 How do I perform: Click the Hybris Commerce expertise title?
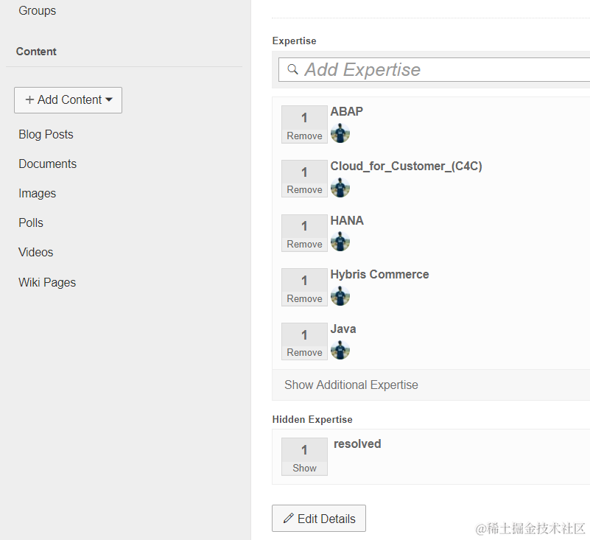coord(379,274)
